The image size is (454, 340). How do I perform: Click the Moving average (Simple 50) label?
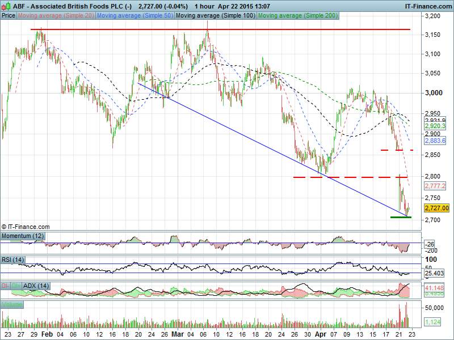[134, 16]
